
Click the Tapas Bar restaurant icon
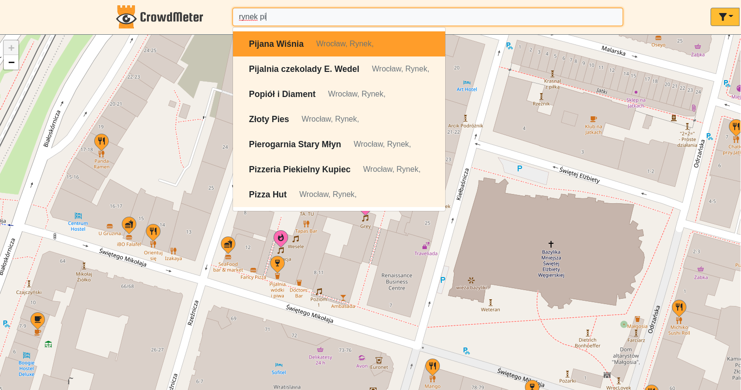pyautogui.click(x=306, y=223)
